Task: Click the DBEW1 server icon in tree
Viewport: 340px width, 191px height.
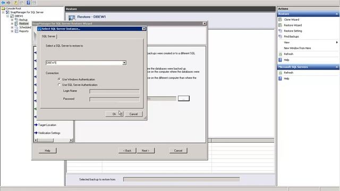Action: [x=12, y=16]
